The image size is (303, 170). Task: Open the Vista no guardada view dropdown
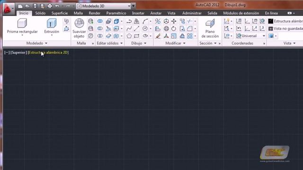(285, 28)
